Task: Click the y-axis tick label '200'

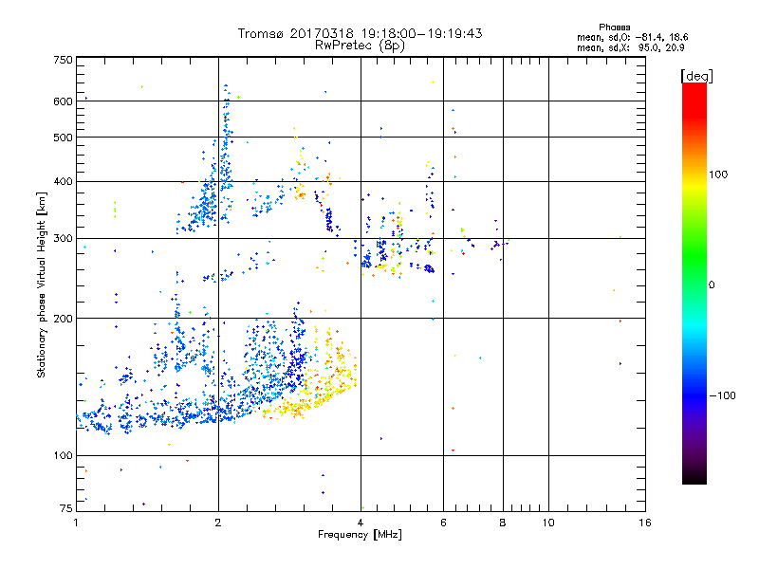Action: 63,319
